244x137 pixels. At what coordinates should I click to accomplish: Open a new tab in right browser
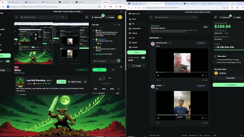221,3
